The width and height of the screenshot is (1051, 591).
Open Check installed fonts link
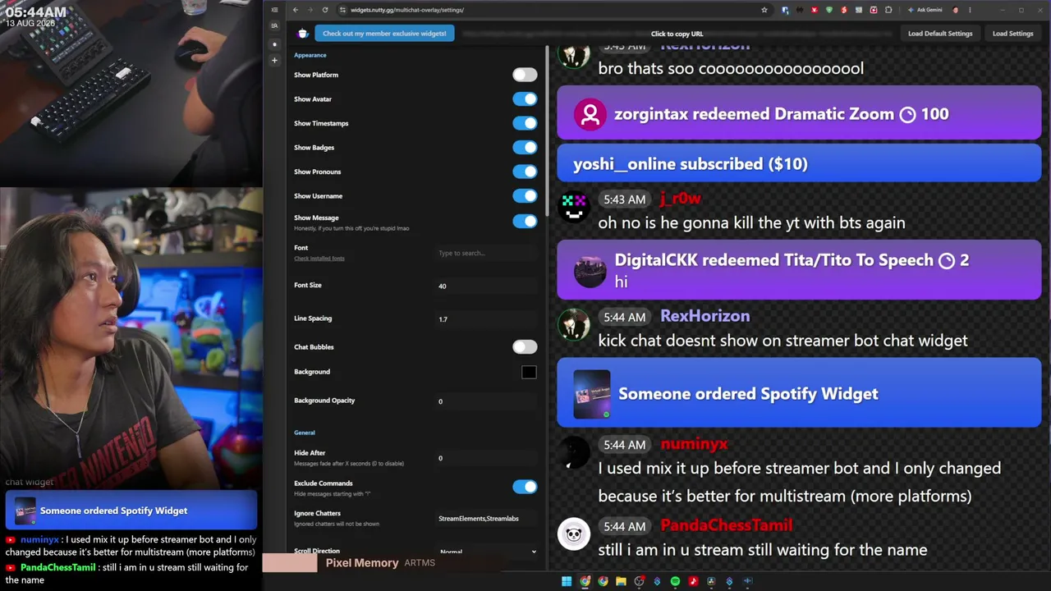coord(319,259)
